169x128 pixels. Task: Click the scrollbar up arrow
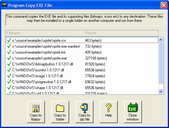tap(161, 40)
